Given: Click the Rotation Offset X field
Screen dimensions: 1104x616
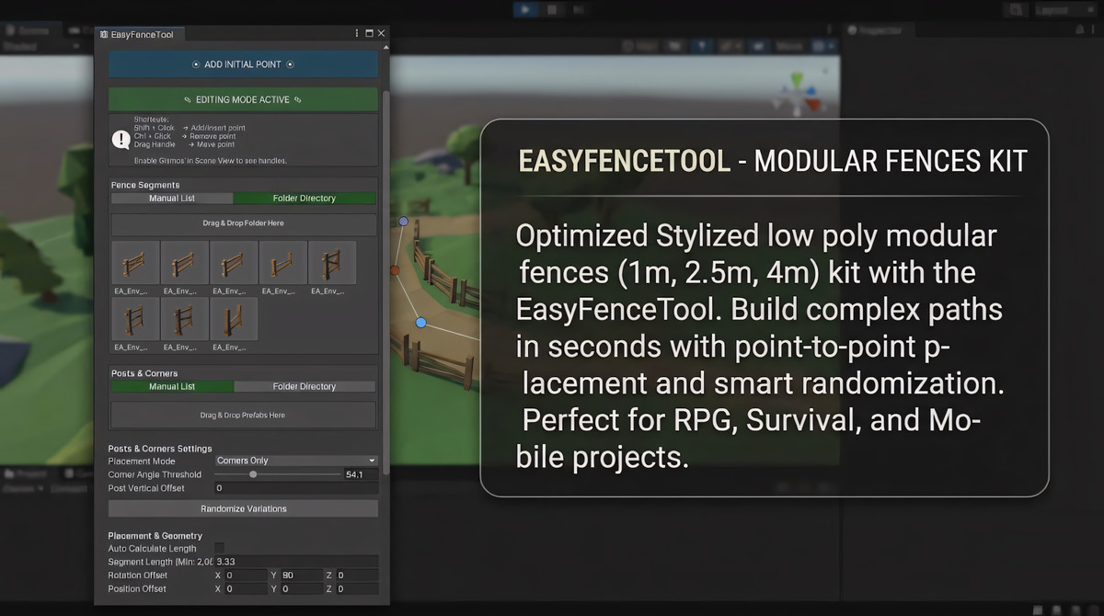Looking at the screenshot, I should (x=247, y=576).
